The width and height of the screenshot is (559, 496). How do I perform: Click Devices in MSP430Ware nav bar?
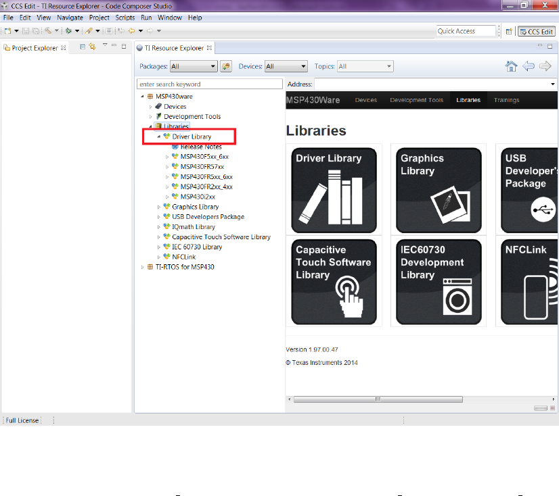(x=365, y=100)
